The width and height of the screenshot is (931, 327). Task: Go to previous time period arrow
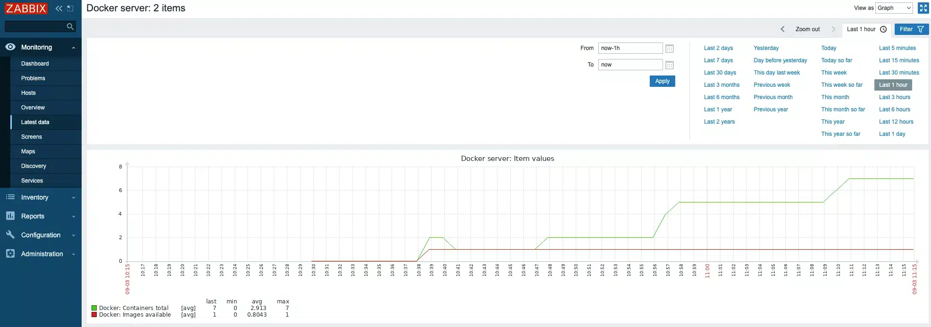782,29
